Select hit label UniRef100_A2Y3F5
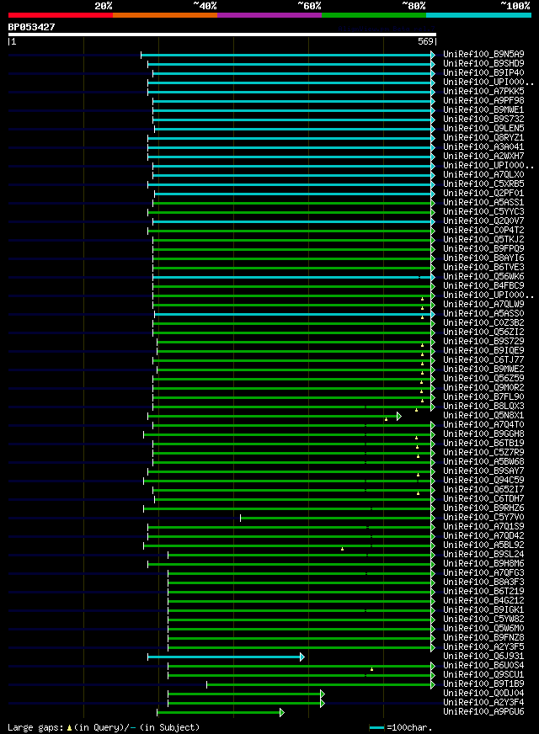Image resolution: width=539 pixels, height=734 pixels. (483, 647)
